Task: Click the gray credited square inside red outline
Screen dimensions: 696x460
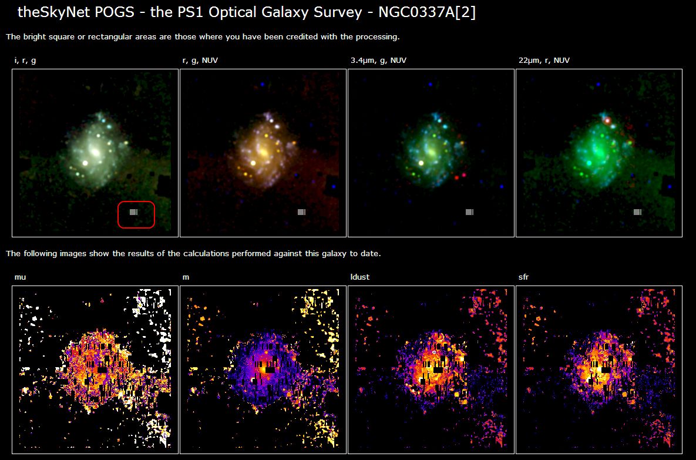Action: [133, 212]
